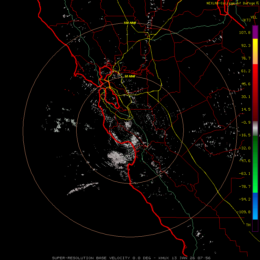This screenshot has width=260, height=260.
Task: Click the NEXLAB-College of DuPage credit text
Action: [233, 3]
